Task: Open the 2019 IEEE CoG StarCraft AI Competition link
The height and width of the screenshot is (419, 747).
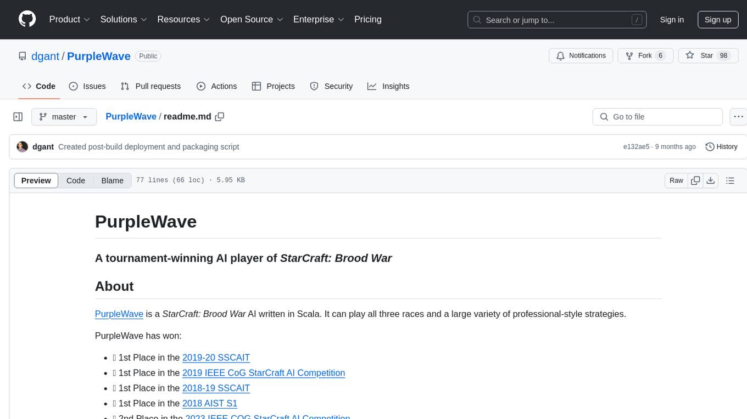Action: 264,373
